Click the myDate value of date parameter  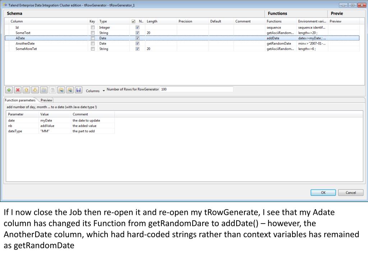point(46,120)
